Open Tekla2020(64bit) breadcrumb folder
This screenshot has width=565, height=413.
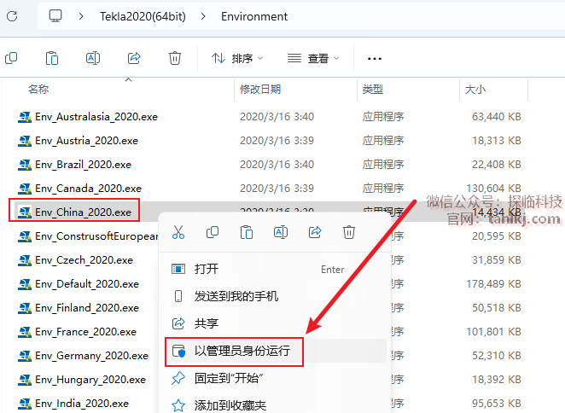[x=143, y=16]
